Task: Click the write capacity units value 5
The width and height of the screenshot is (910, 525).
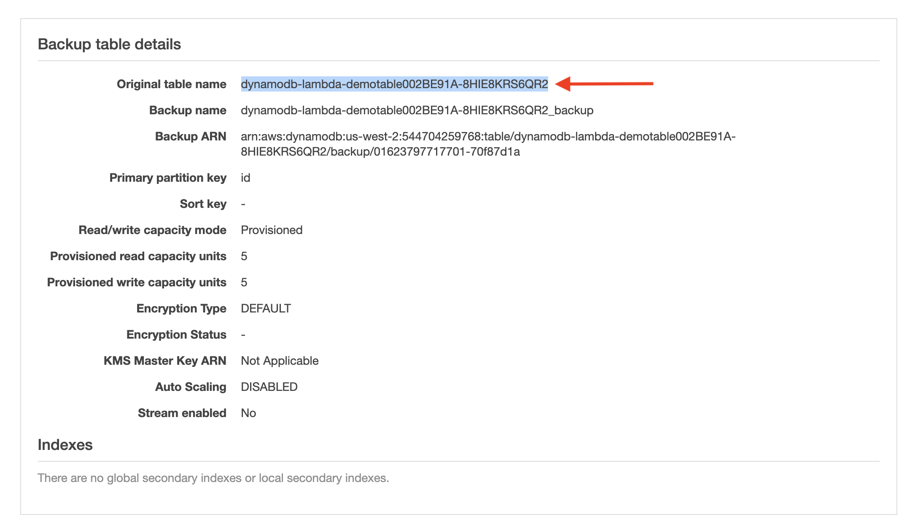Action: coord(244,283)
